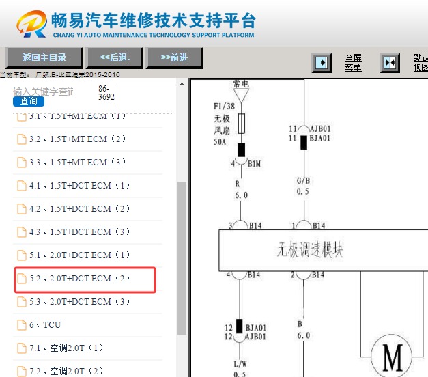Click the F1/38 fuse label in diagram
428x377 pixels.
point(224,106)
